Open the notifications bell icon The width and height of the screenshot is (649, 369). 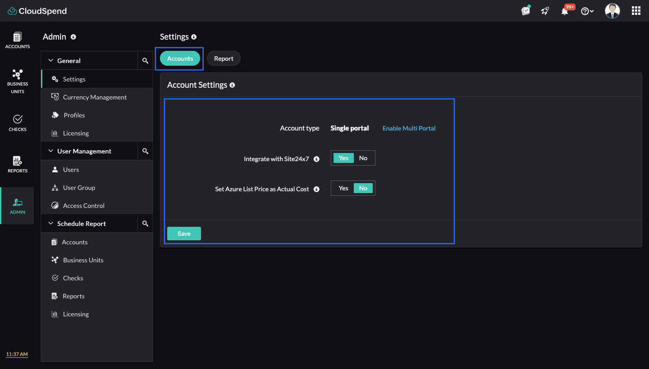[565, 11]
